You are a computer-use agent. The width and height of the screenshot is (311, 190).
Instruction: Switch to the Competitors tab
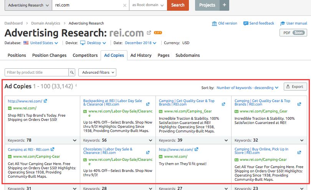point(85,55)
